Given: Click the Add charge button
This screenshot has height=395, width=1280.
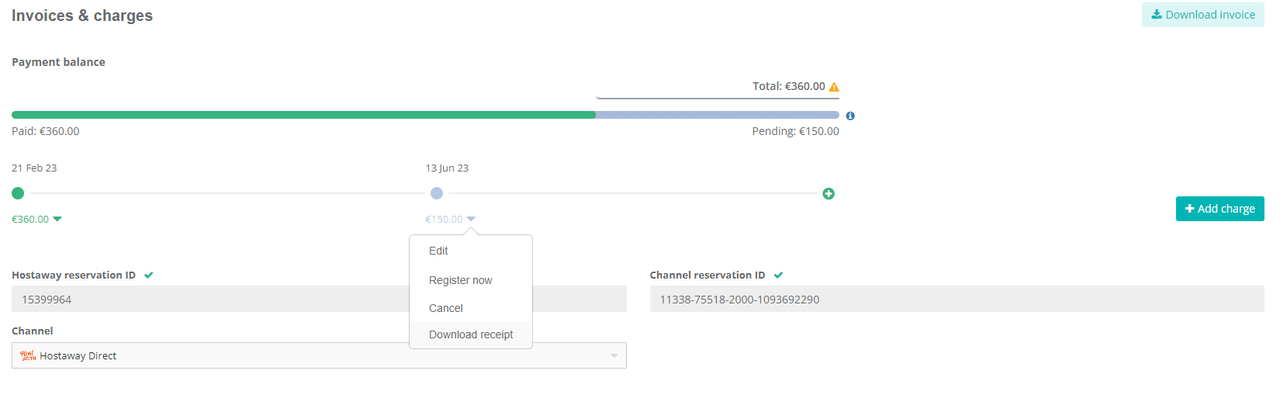Looking at the screenshot, I should [1220, 209].
